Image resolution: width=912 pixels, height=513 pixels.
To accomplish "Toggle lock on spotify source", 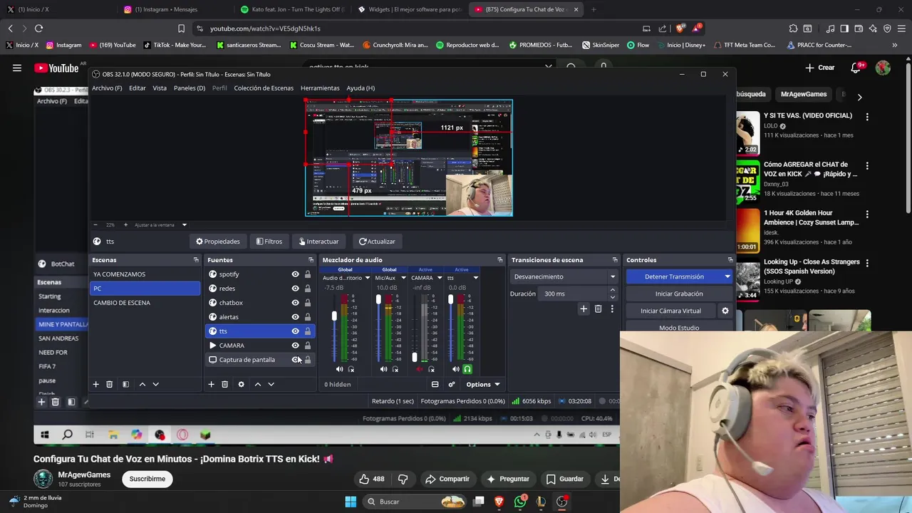I will coord(308,274).
